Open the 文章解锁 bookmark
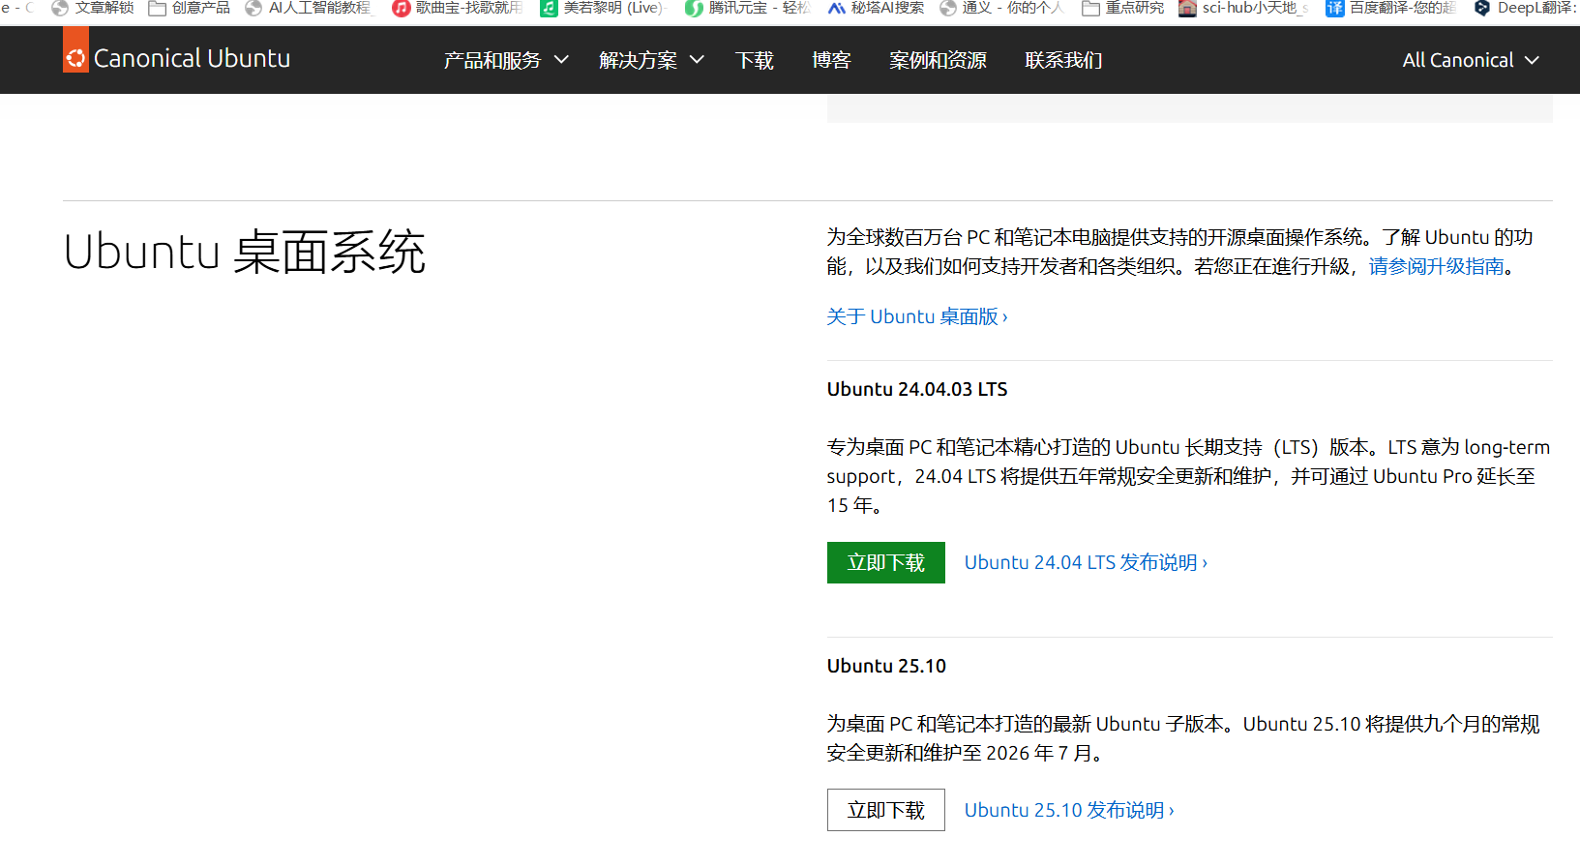The width and height of the screenshot is (1580, 867). point(93,8)
